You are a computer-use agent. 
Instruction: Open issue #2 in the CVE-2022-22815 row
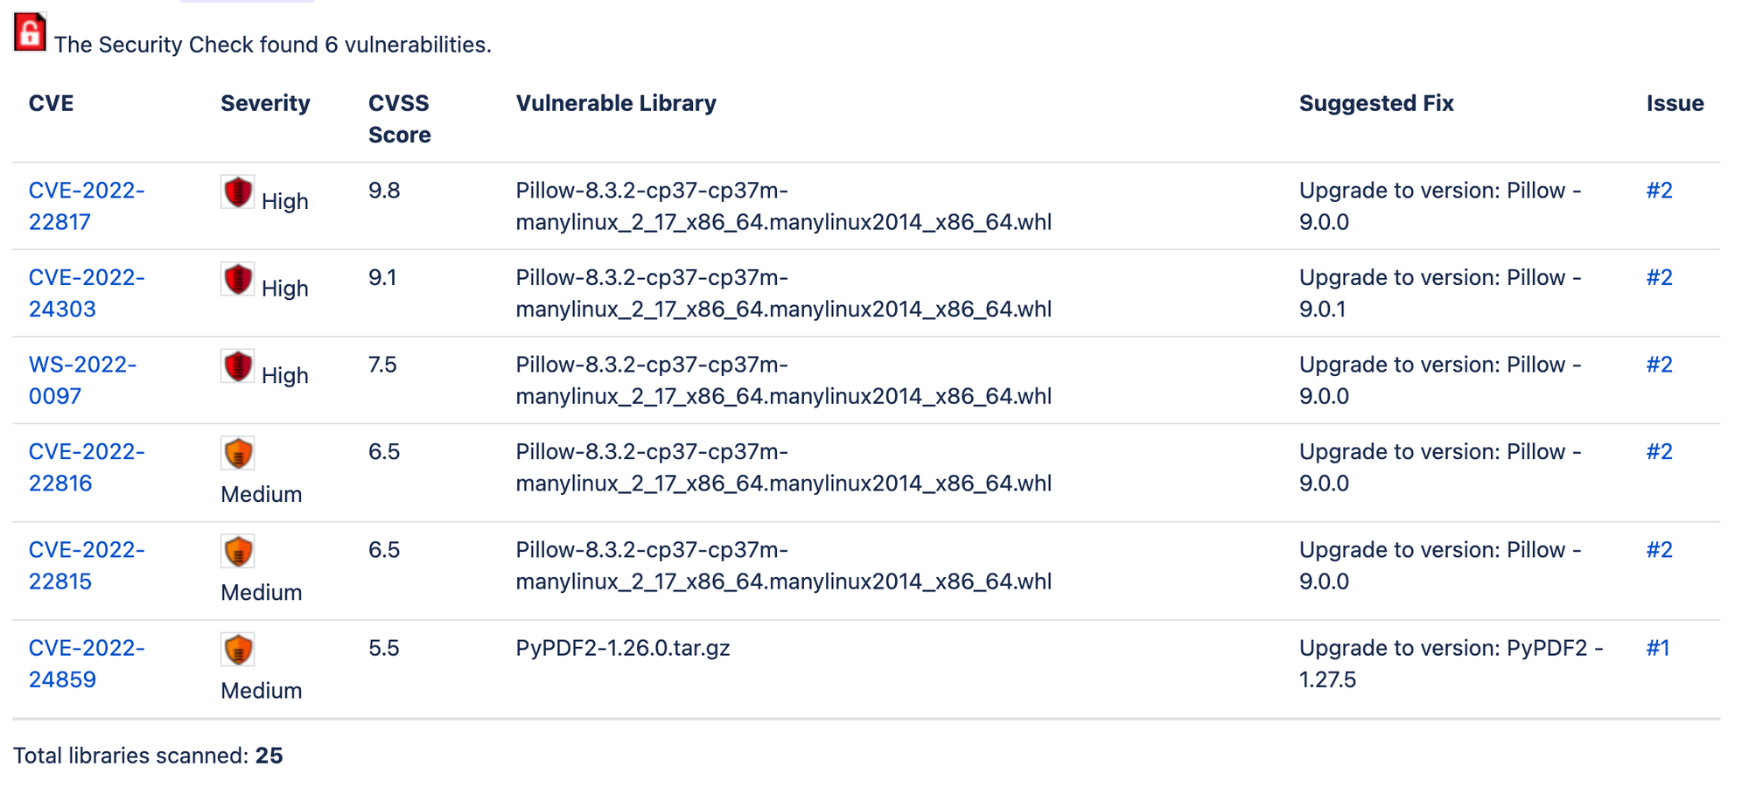tap(1660, 550)
